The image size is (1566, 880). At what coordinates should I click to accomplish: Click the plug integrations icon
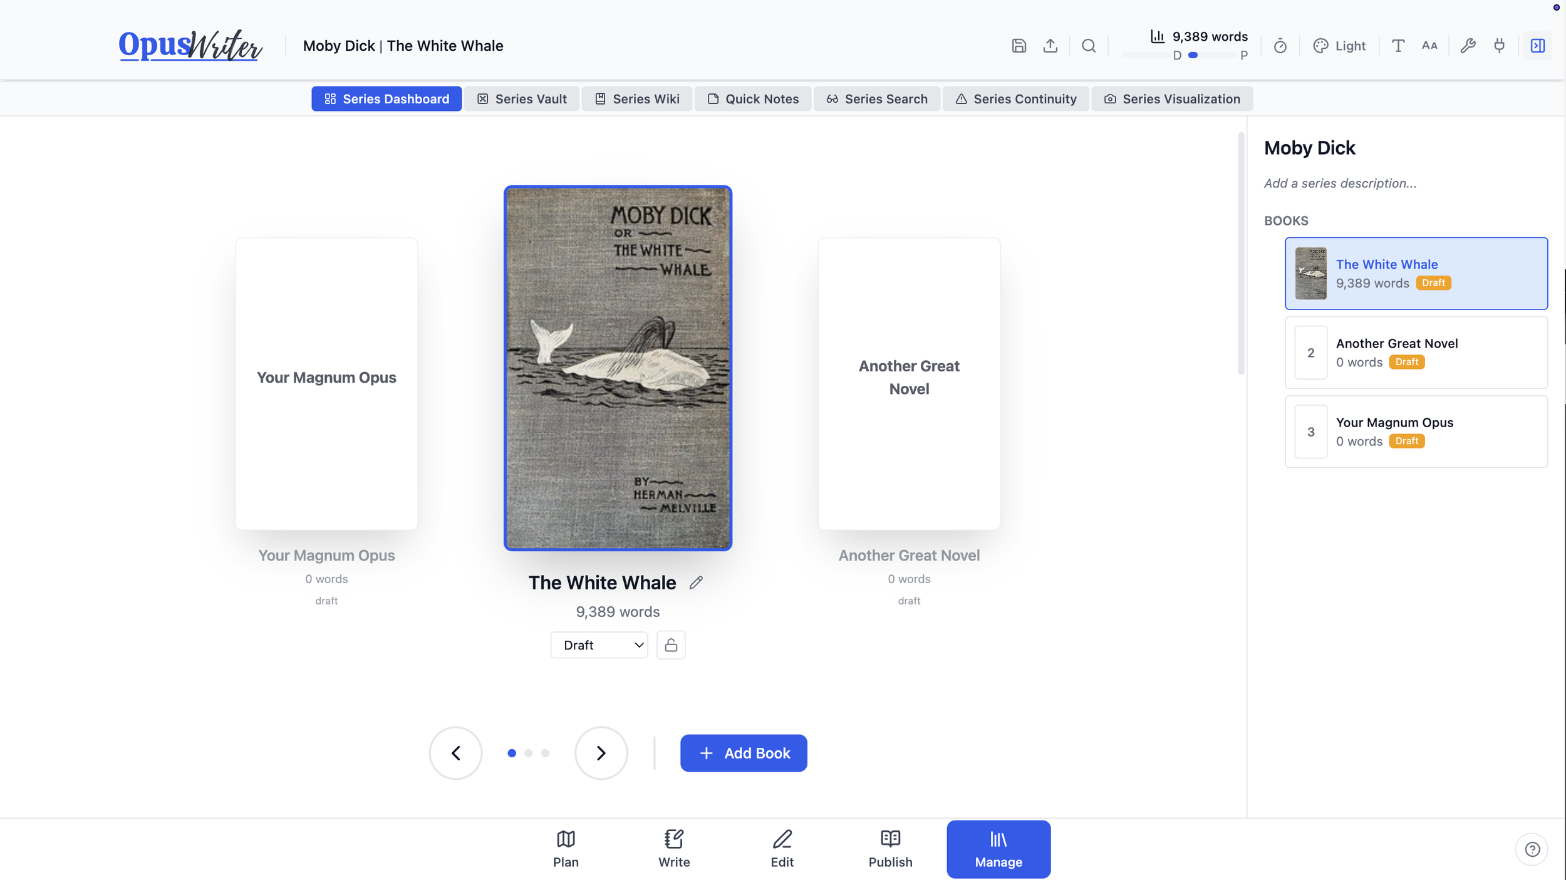(x=1499, y=46)
